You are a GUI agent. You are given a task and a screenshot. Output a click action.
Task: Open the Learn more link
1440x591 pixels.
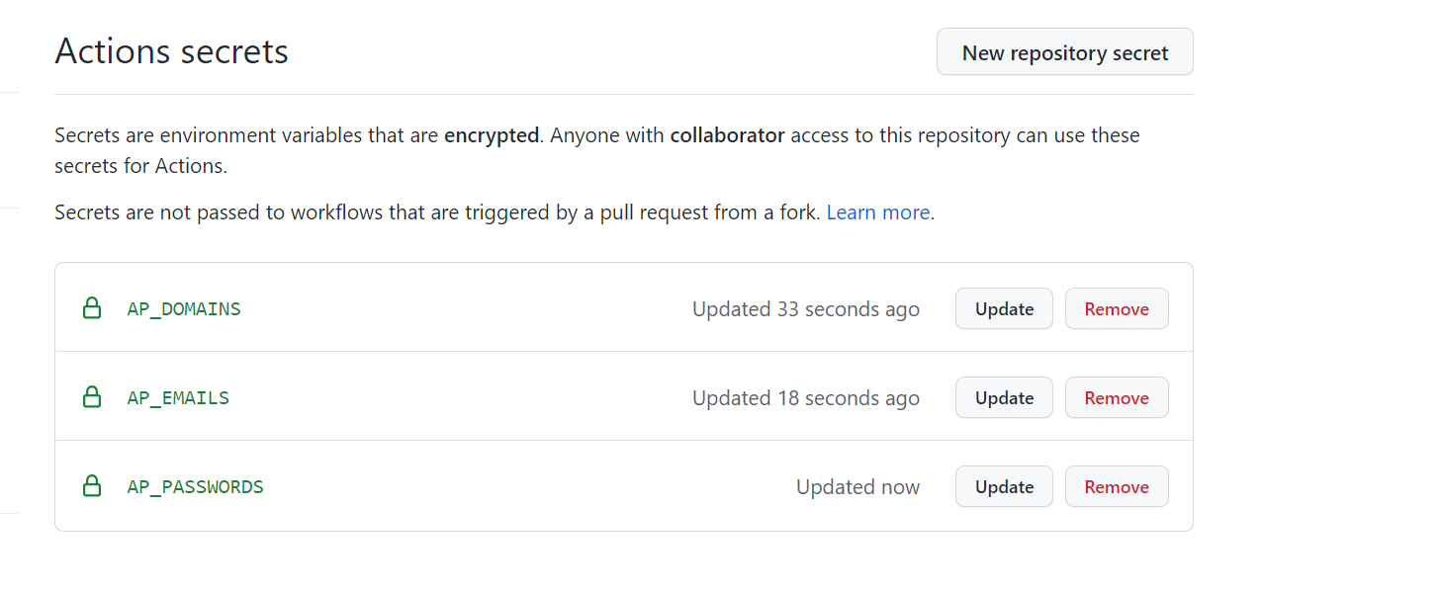coord(877,212)
